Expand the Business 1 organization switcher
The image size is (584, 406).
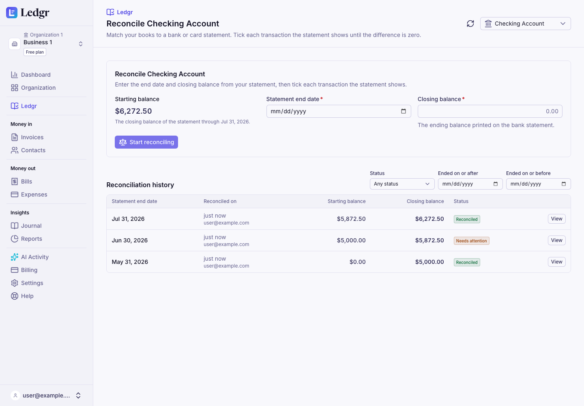81,44
